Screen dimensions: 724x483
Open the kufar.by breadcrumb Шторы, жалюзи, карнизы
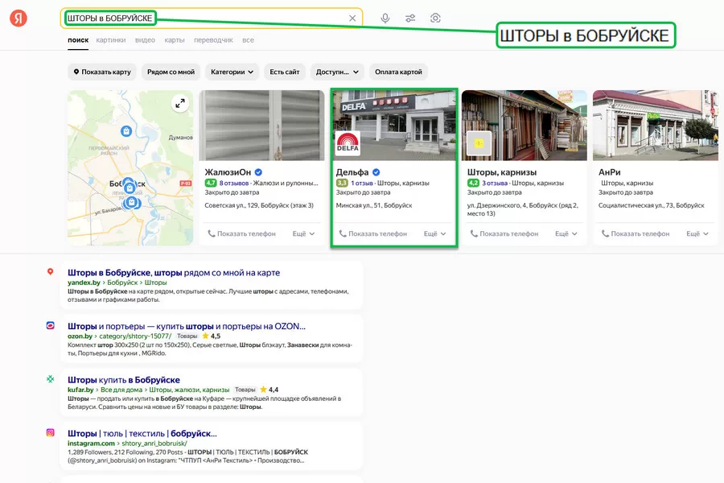189,390
